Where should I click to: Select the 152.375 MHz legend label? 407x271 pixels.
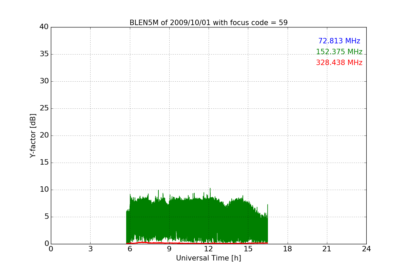pyautogui.click(x=339, y=52)
